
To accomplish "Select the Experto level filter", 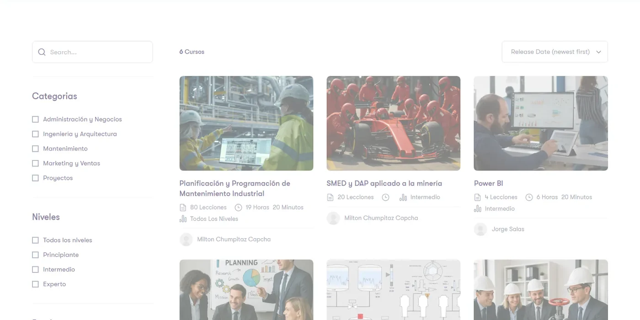I will coord(35,284).
